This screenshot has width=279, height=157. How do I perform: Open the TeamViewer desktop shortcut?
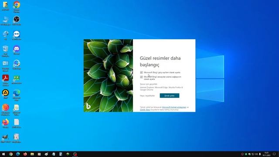[17, 35]
